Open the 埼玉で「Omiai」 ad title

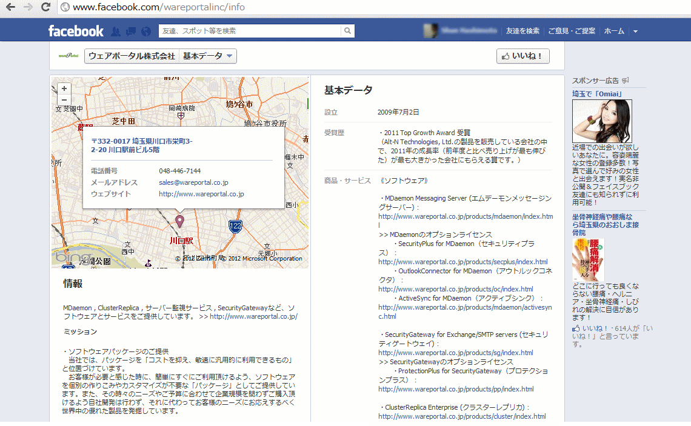click(596, 94)
